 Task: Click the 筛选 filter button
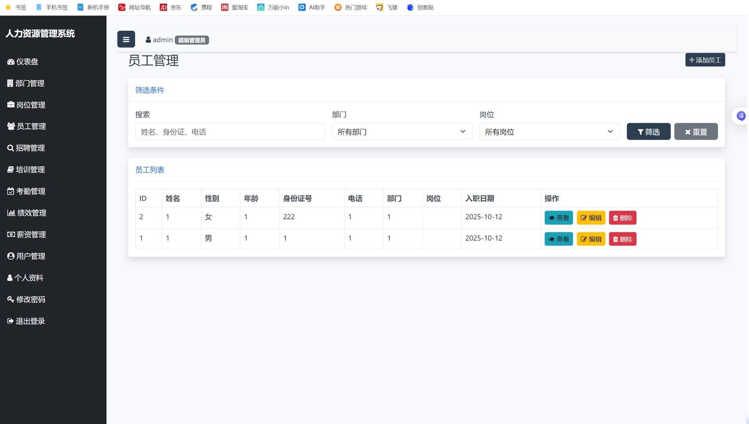(648, 132)
